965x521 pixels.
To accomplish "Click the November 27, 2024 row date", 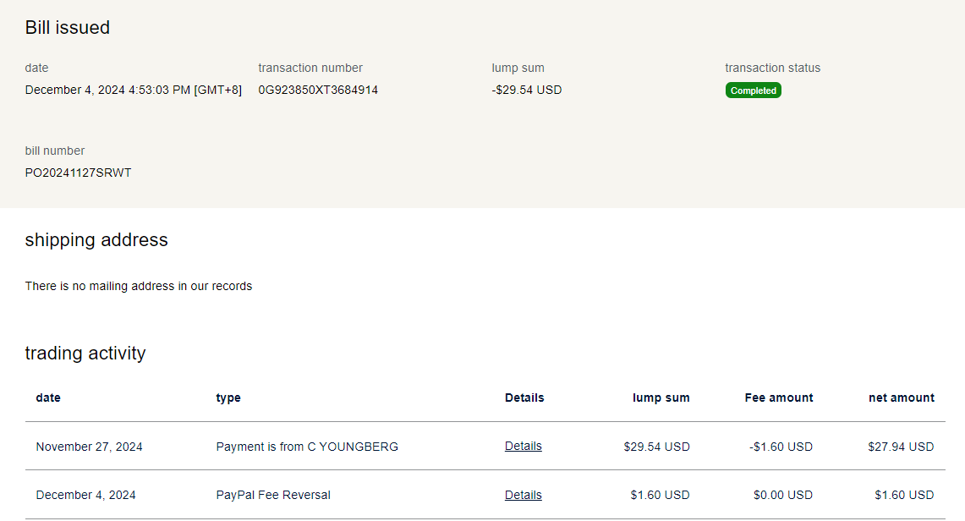I will click(x=89, y=447).
